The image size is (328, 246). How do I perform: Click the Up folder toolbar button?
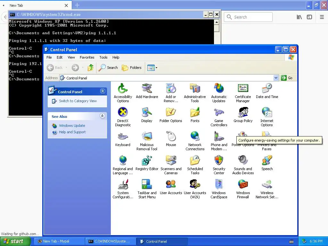pos(91,68)
